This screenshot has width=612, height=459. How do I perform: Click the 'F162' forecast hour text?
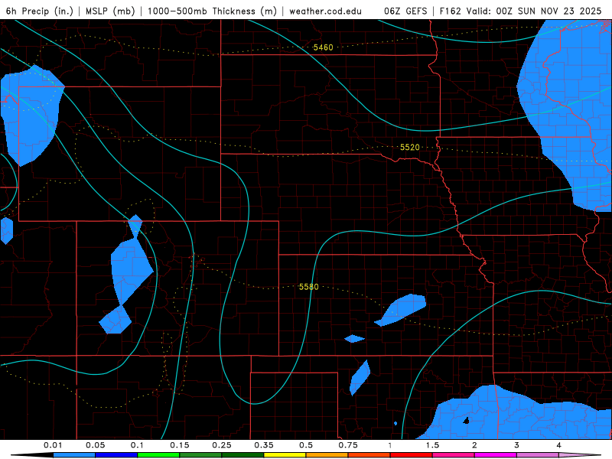coord(451,11)
